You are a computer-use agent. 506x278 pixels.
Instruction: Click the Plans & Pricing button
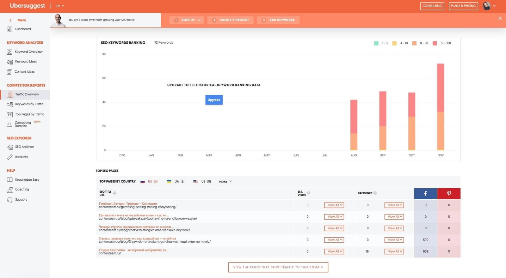(463, 6)
